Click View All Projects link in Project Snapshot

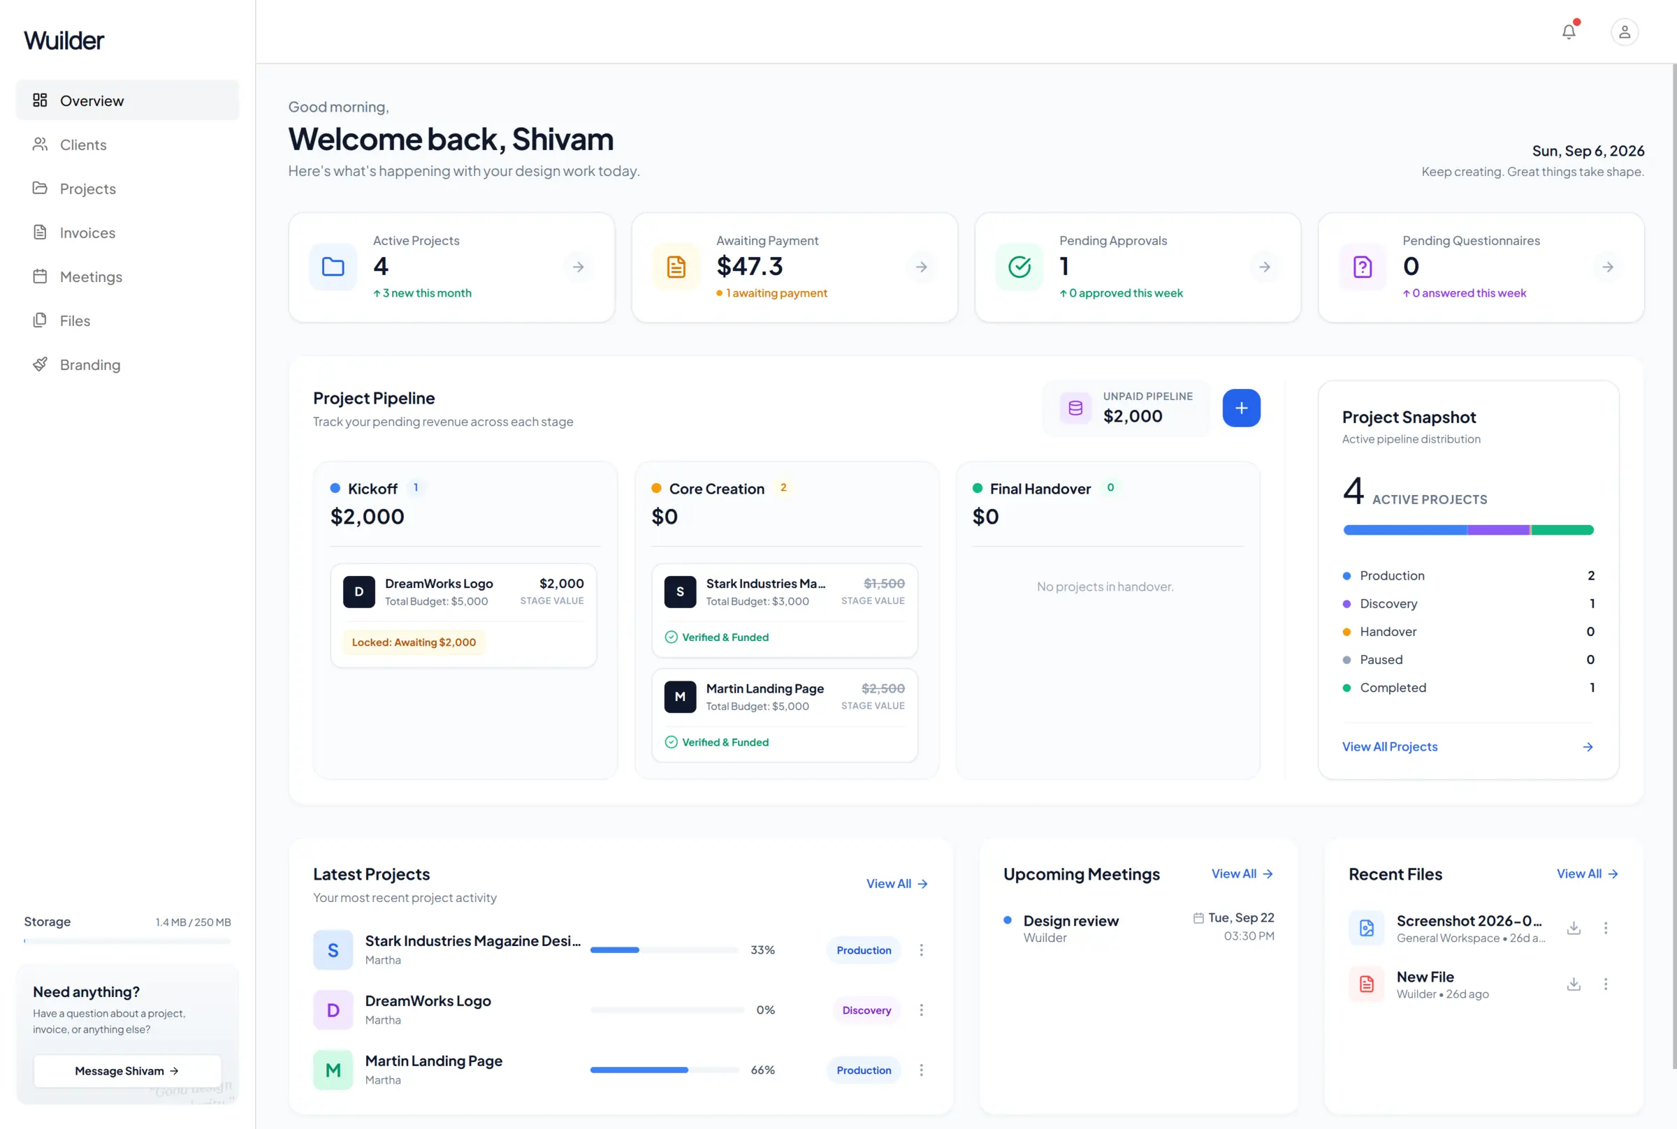1467,747
